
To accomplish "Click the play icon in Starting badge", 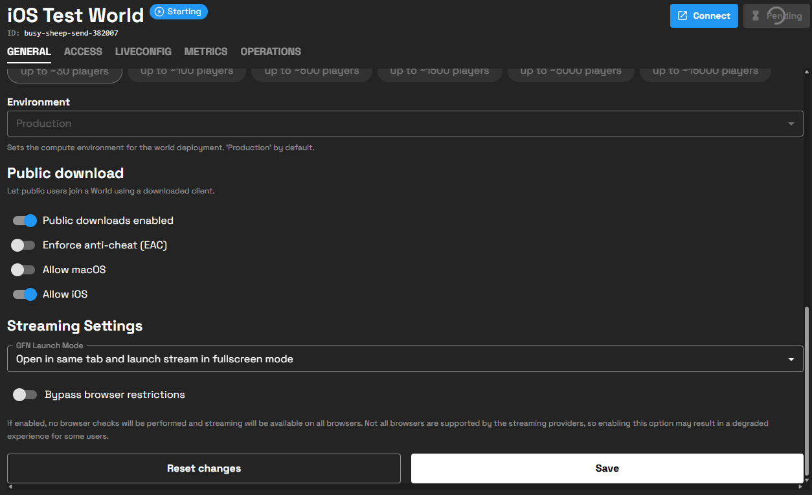I will 159,12.
